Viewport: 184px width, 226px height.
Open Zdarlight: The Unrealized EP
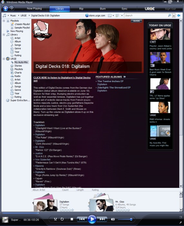click(114, 87)
